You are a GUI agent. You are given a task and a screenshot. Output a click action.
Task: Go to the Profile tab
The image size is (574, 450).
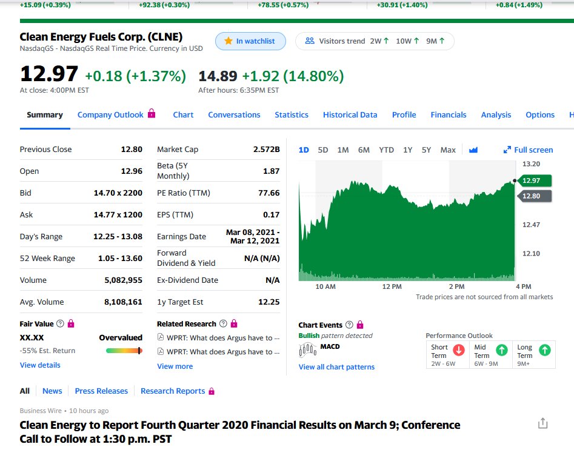pyautogui.click(x=404, y=115)
